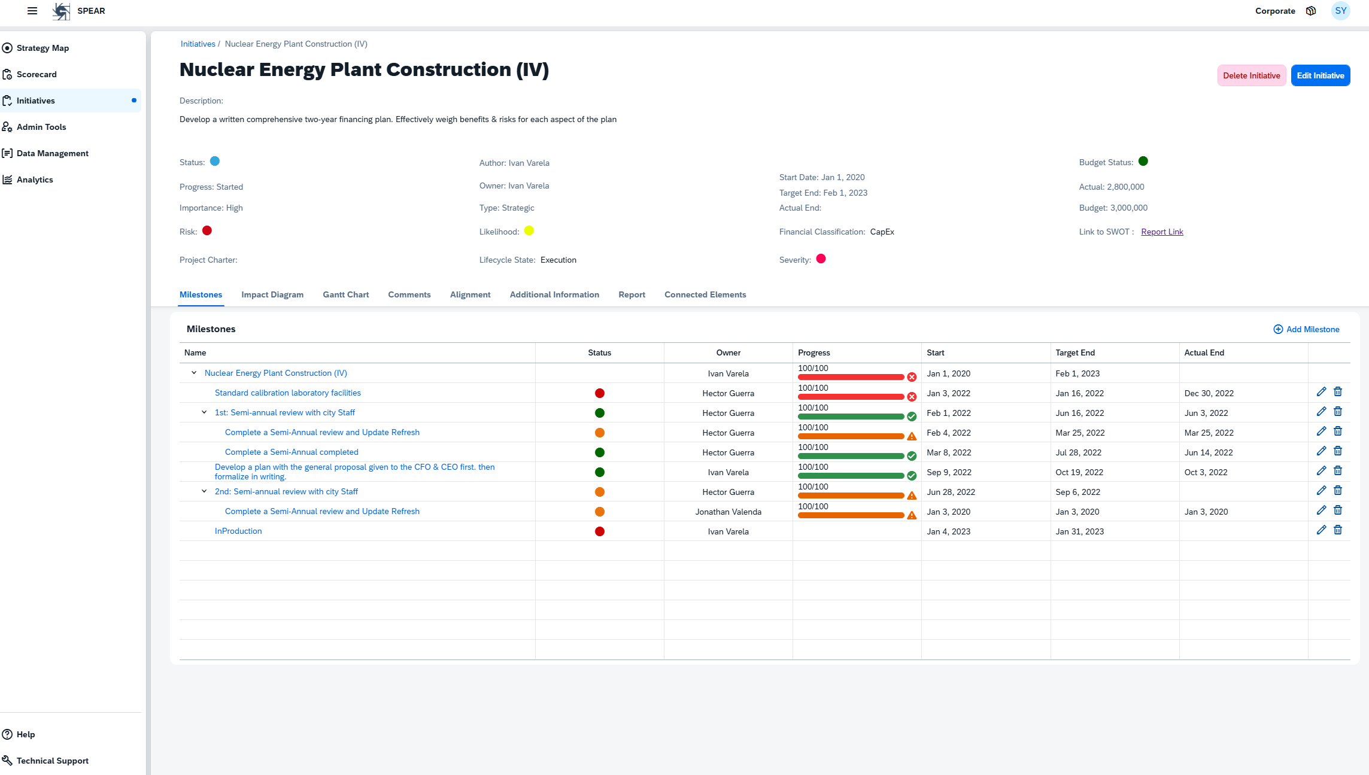1369x775 pixels.
Task: Delete the InProduction milestone
Action: pyautogui.click(x=1338, y=530)
